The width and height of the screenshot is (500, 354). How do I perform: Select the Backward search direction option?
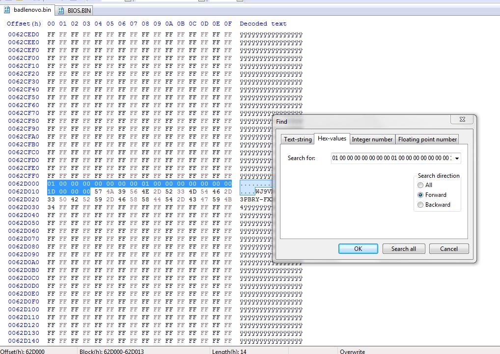tap(434, 205)
